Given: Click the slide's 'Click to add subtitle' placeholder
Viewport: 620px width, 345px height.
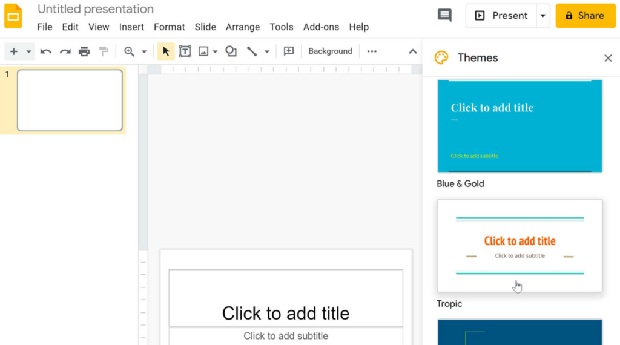Looking at the screenshot, I should (286, 336).
